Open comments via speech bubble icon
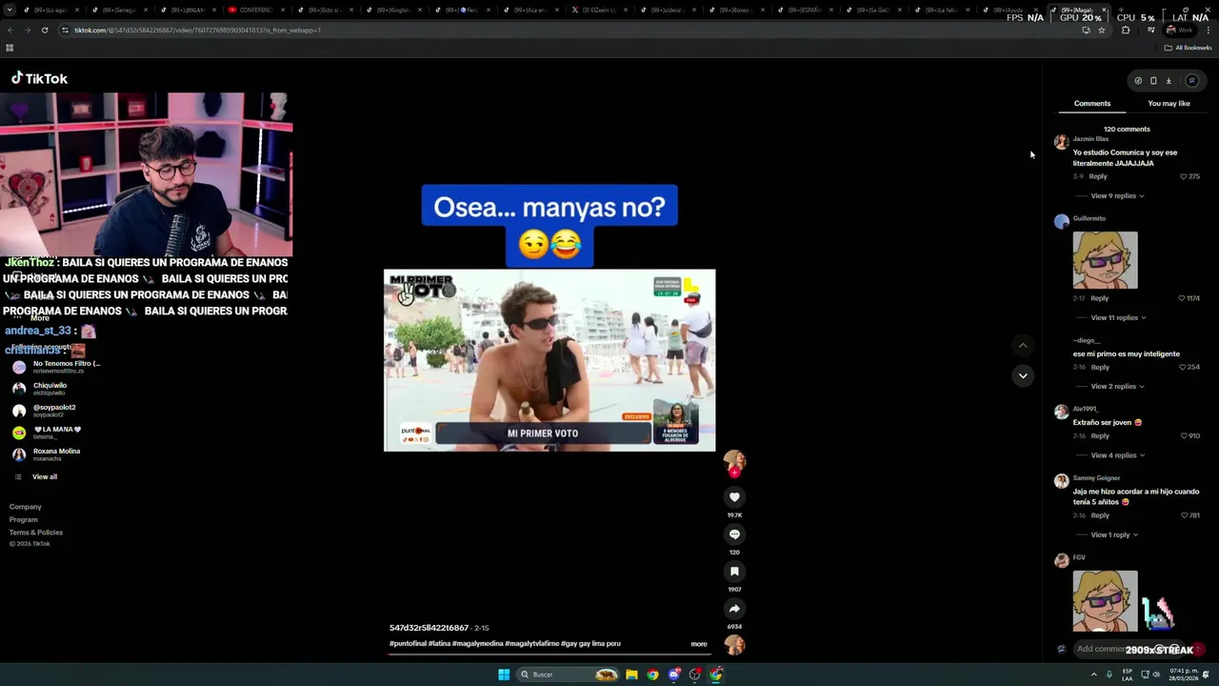 click(x=734, y=534)
